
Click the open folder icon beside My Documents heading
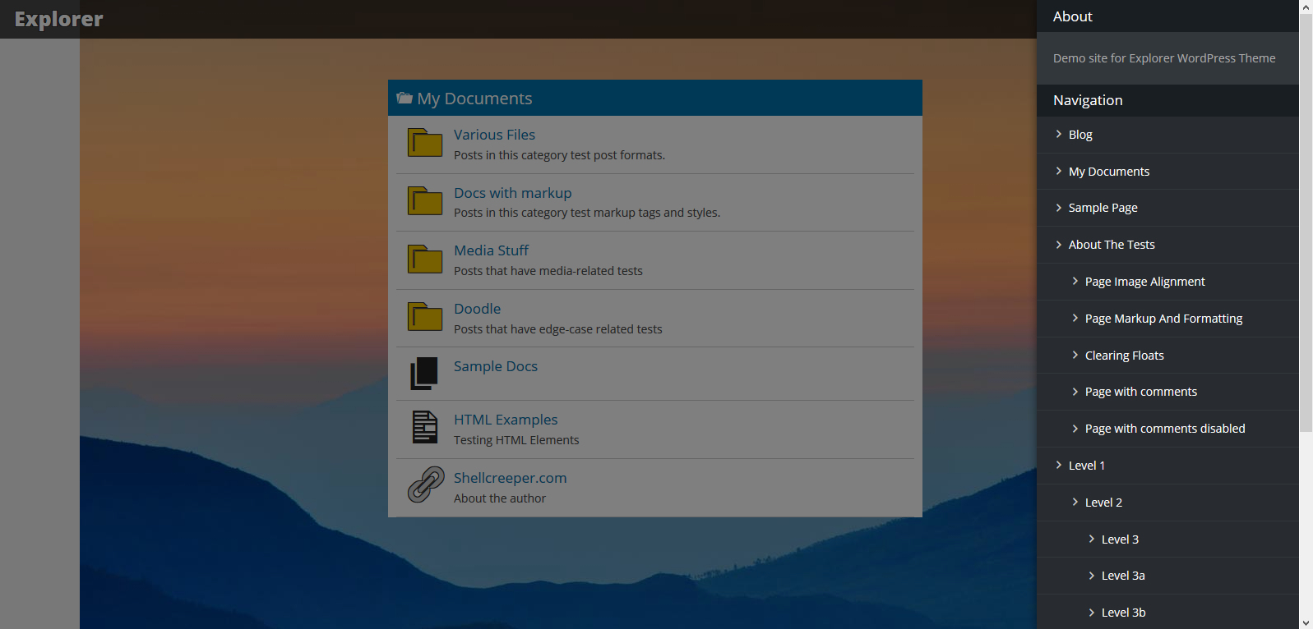(405, 99)
